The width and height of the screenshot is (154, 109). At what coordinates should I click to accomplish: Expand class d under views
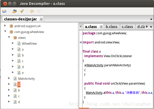(x=13, y=66)
